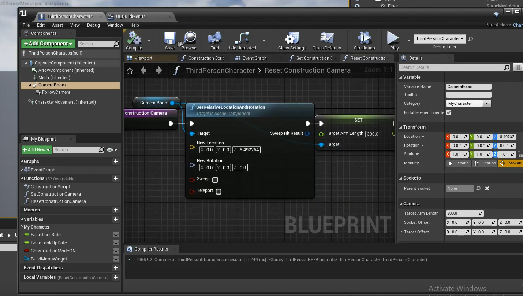Viewport: 523px width, 296px height.
Task: Enable the Sweep checkbox on node
Action: (x=215, y=180)
